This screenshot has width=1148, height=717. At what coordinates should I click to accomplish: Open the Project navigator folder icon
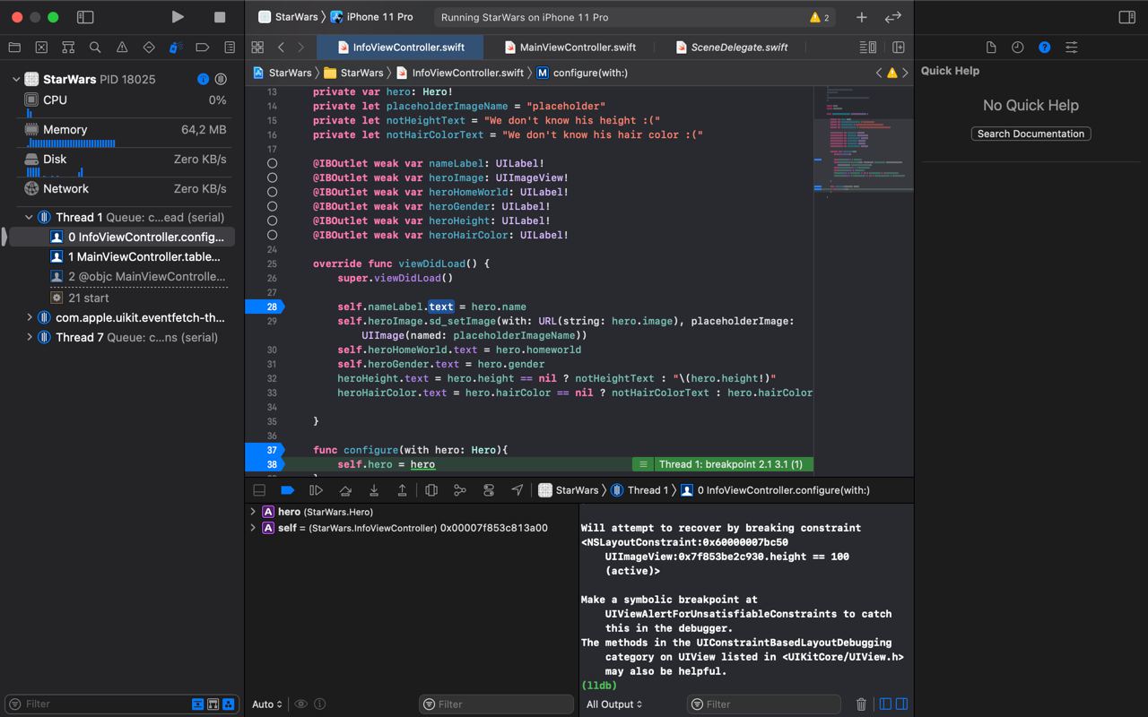[x=14, y=48]
